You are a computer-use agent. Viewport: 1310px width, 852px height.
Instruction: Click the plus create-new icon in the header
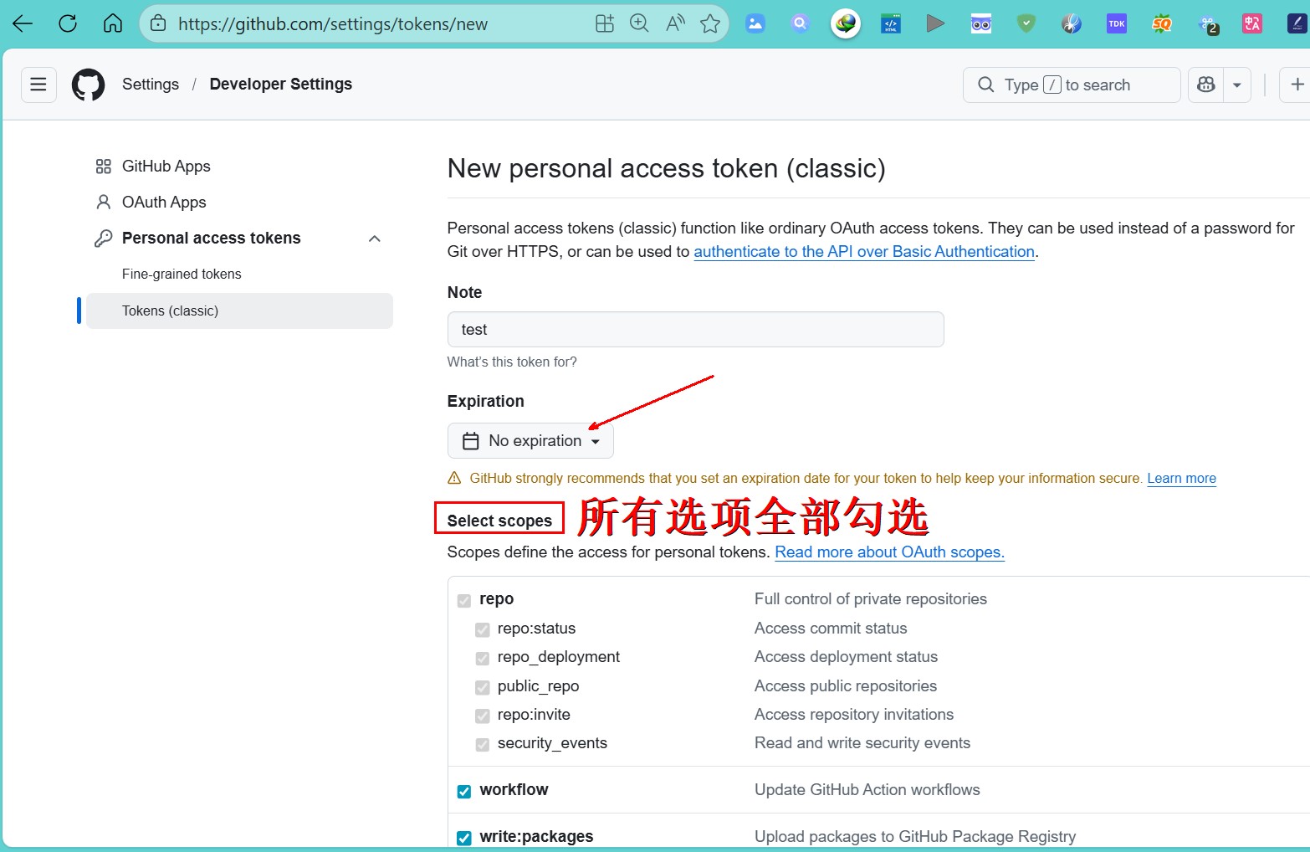pyautogui.click(x=1297, y=85)
